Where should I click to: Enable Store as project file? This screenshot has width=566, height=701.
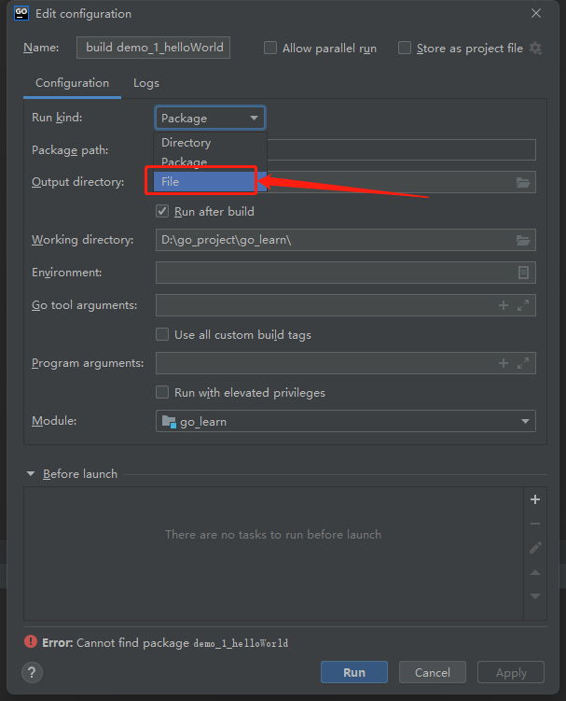(405, 48)
